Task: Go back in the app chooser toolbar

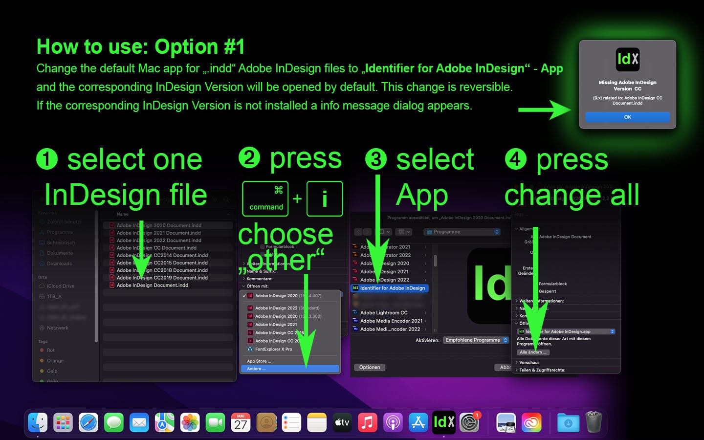Action: coord(358,232)
